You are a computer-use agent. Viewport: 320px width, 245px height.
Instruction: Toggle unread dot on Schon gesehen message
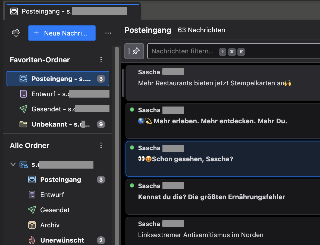[x=132, y=147]
